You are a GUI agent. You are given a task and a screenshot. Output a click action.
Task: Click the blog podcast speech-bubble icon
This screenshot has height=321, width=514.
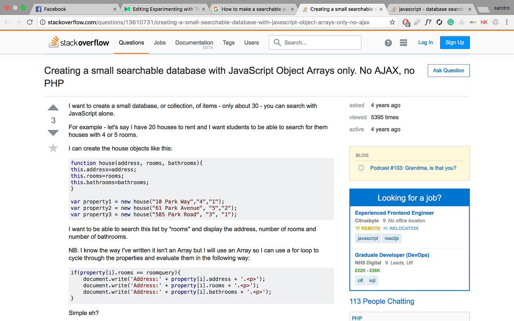[361, 168]
